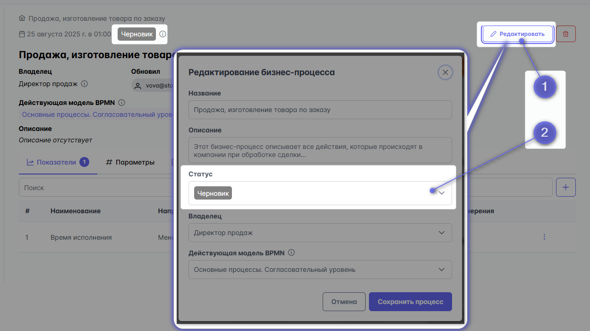The width and height of the screenshot is (590, 331).
Task: Click the Название input field
Action: click(x=320, y=110)
